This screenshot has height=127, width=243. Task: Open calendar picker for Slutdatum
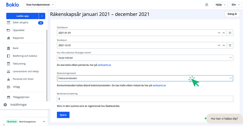[x=230, y=45]
